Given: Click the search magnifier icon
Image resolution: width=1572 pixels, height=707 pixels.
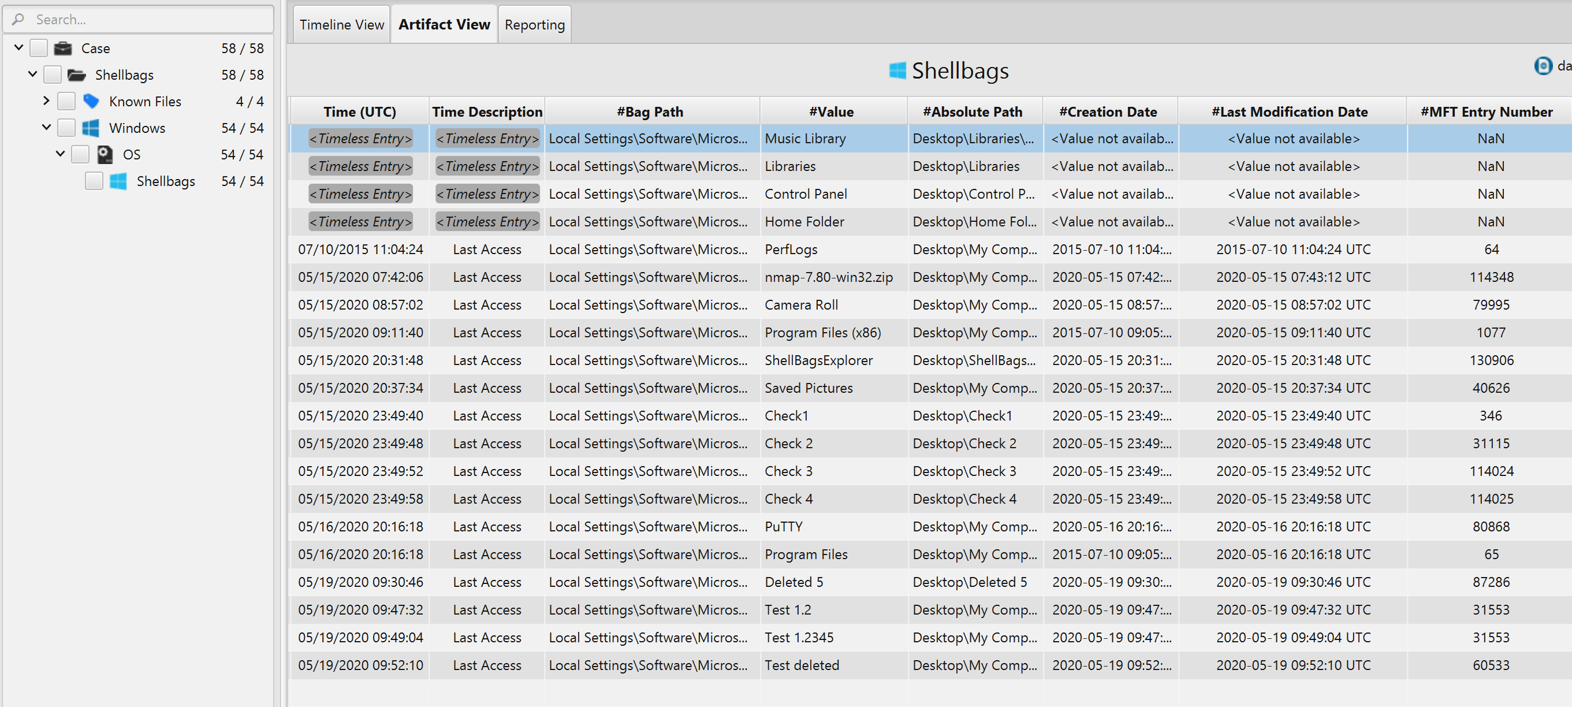Looking at the screenshot, I should point(18,20).
